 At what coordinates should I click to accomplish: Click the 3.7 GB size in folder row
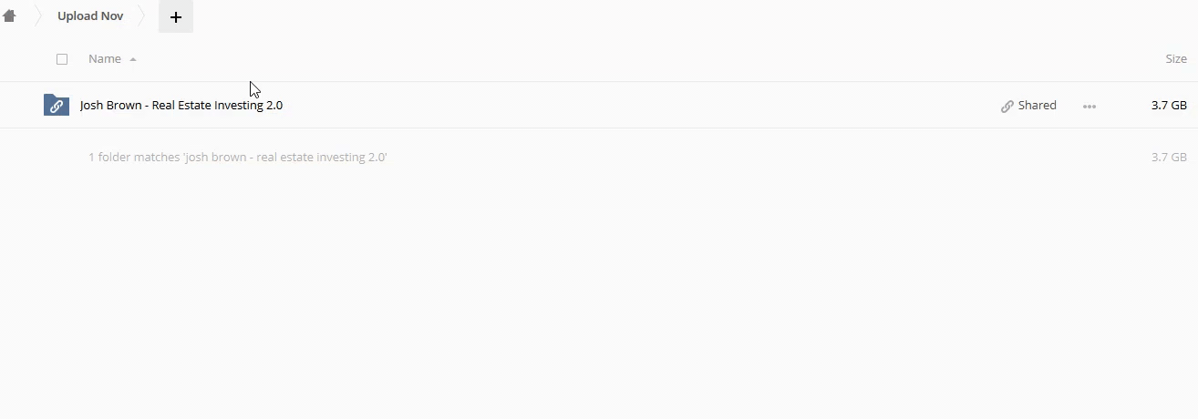(x=1168, y=106)
